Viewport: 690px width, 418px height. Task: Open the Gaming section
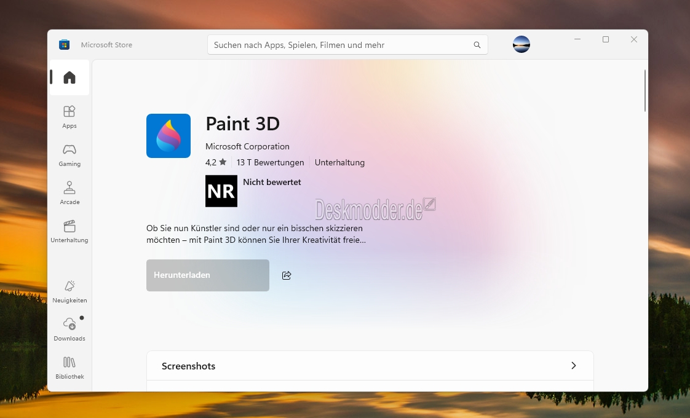(69, 156)
